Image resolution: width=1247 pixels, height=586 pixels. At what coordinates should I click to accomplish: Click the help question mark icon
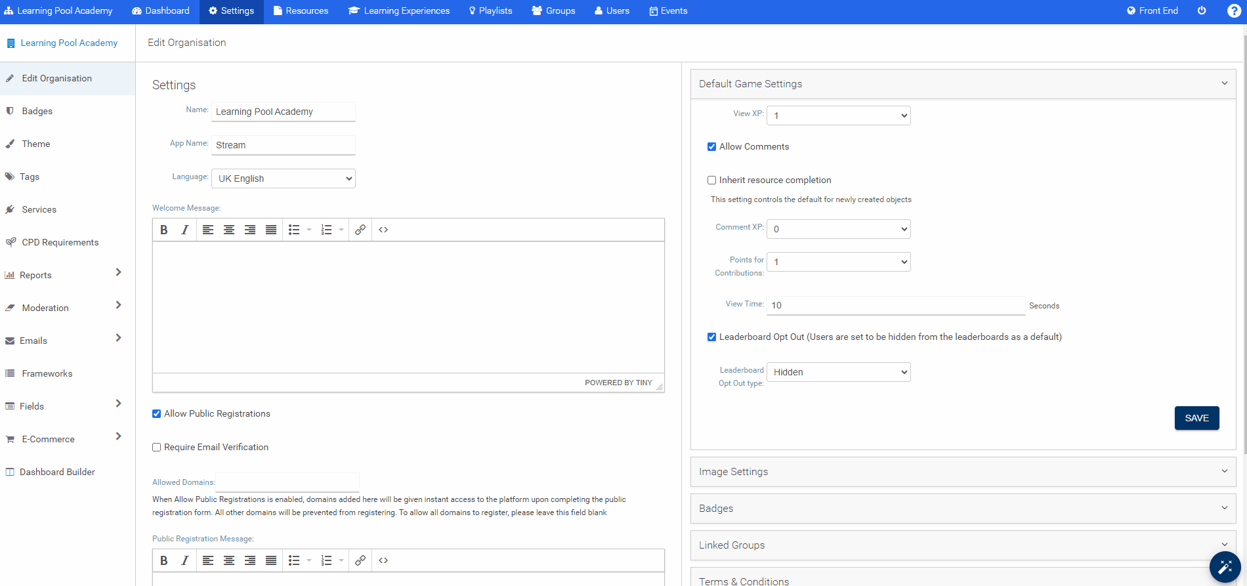(1234, 11)
